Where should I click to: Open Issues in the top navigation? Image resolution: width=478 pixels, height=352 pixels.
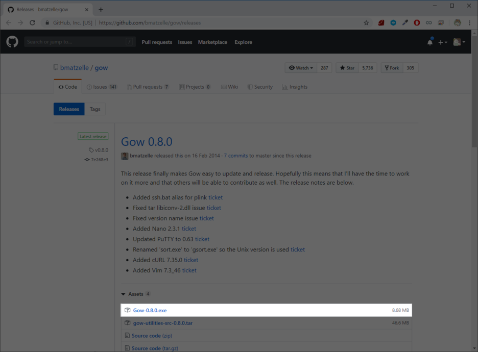pos(185,42)
